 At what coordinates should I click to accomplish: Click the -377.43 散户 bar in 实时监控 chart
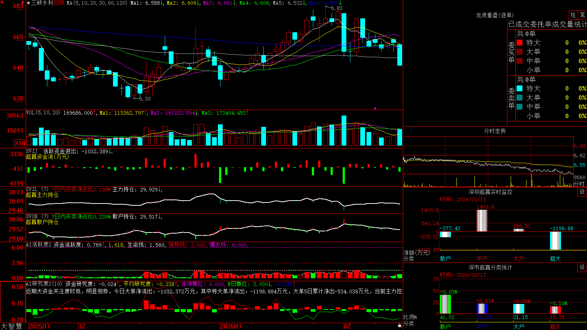(445, 234)
